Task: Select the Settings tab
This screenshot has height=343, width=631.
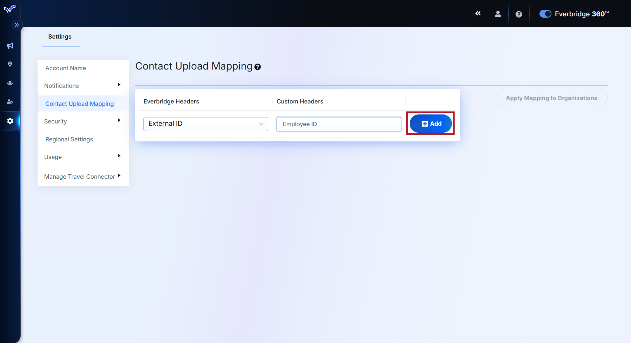Action: (60, 37)
